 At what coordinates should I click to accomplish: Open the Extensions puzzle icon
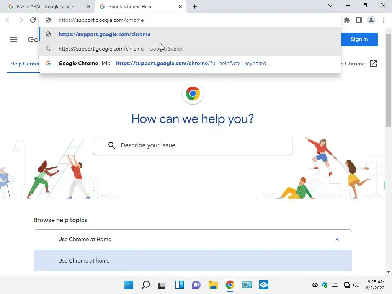point(347,20)
